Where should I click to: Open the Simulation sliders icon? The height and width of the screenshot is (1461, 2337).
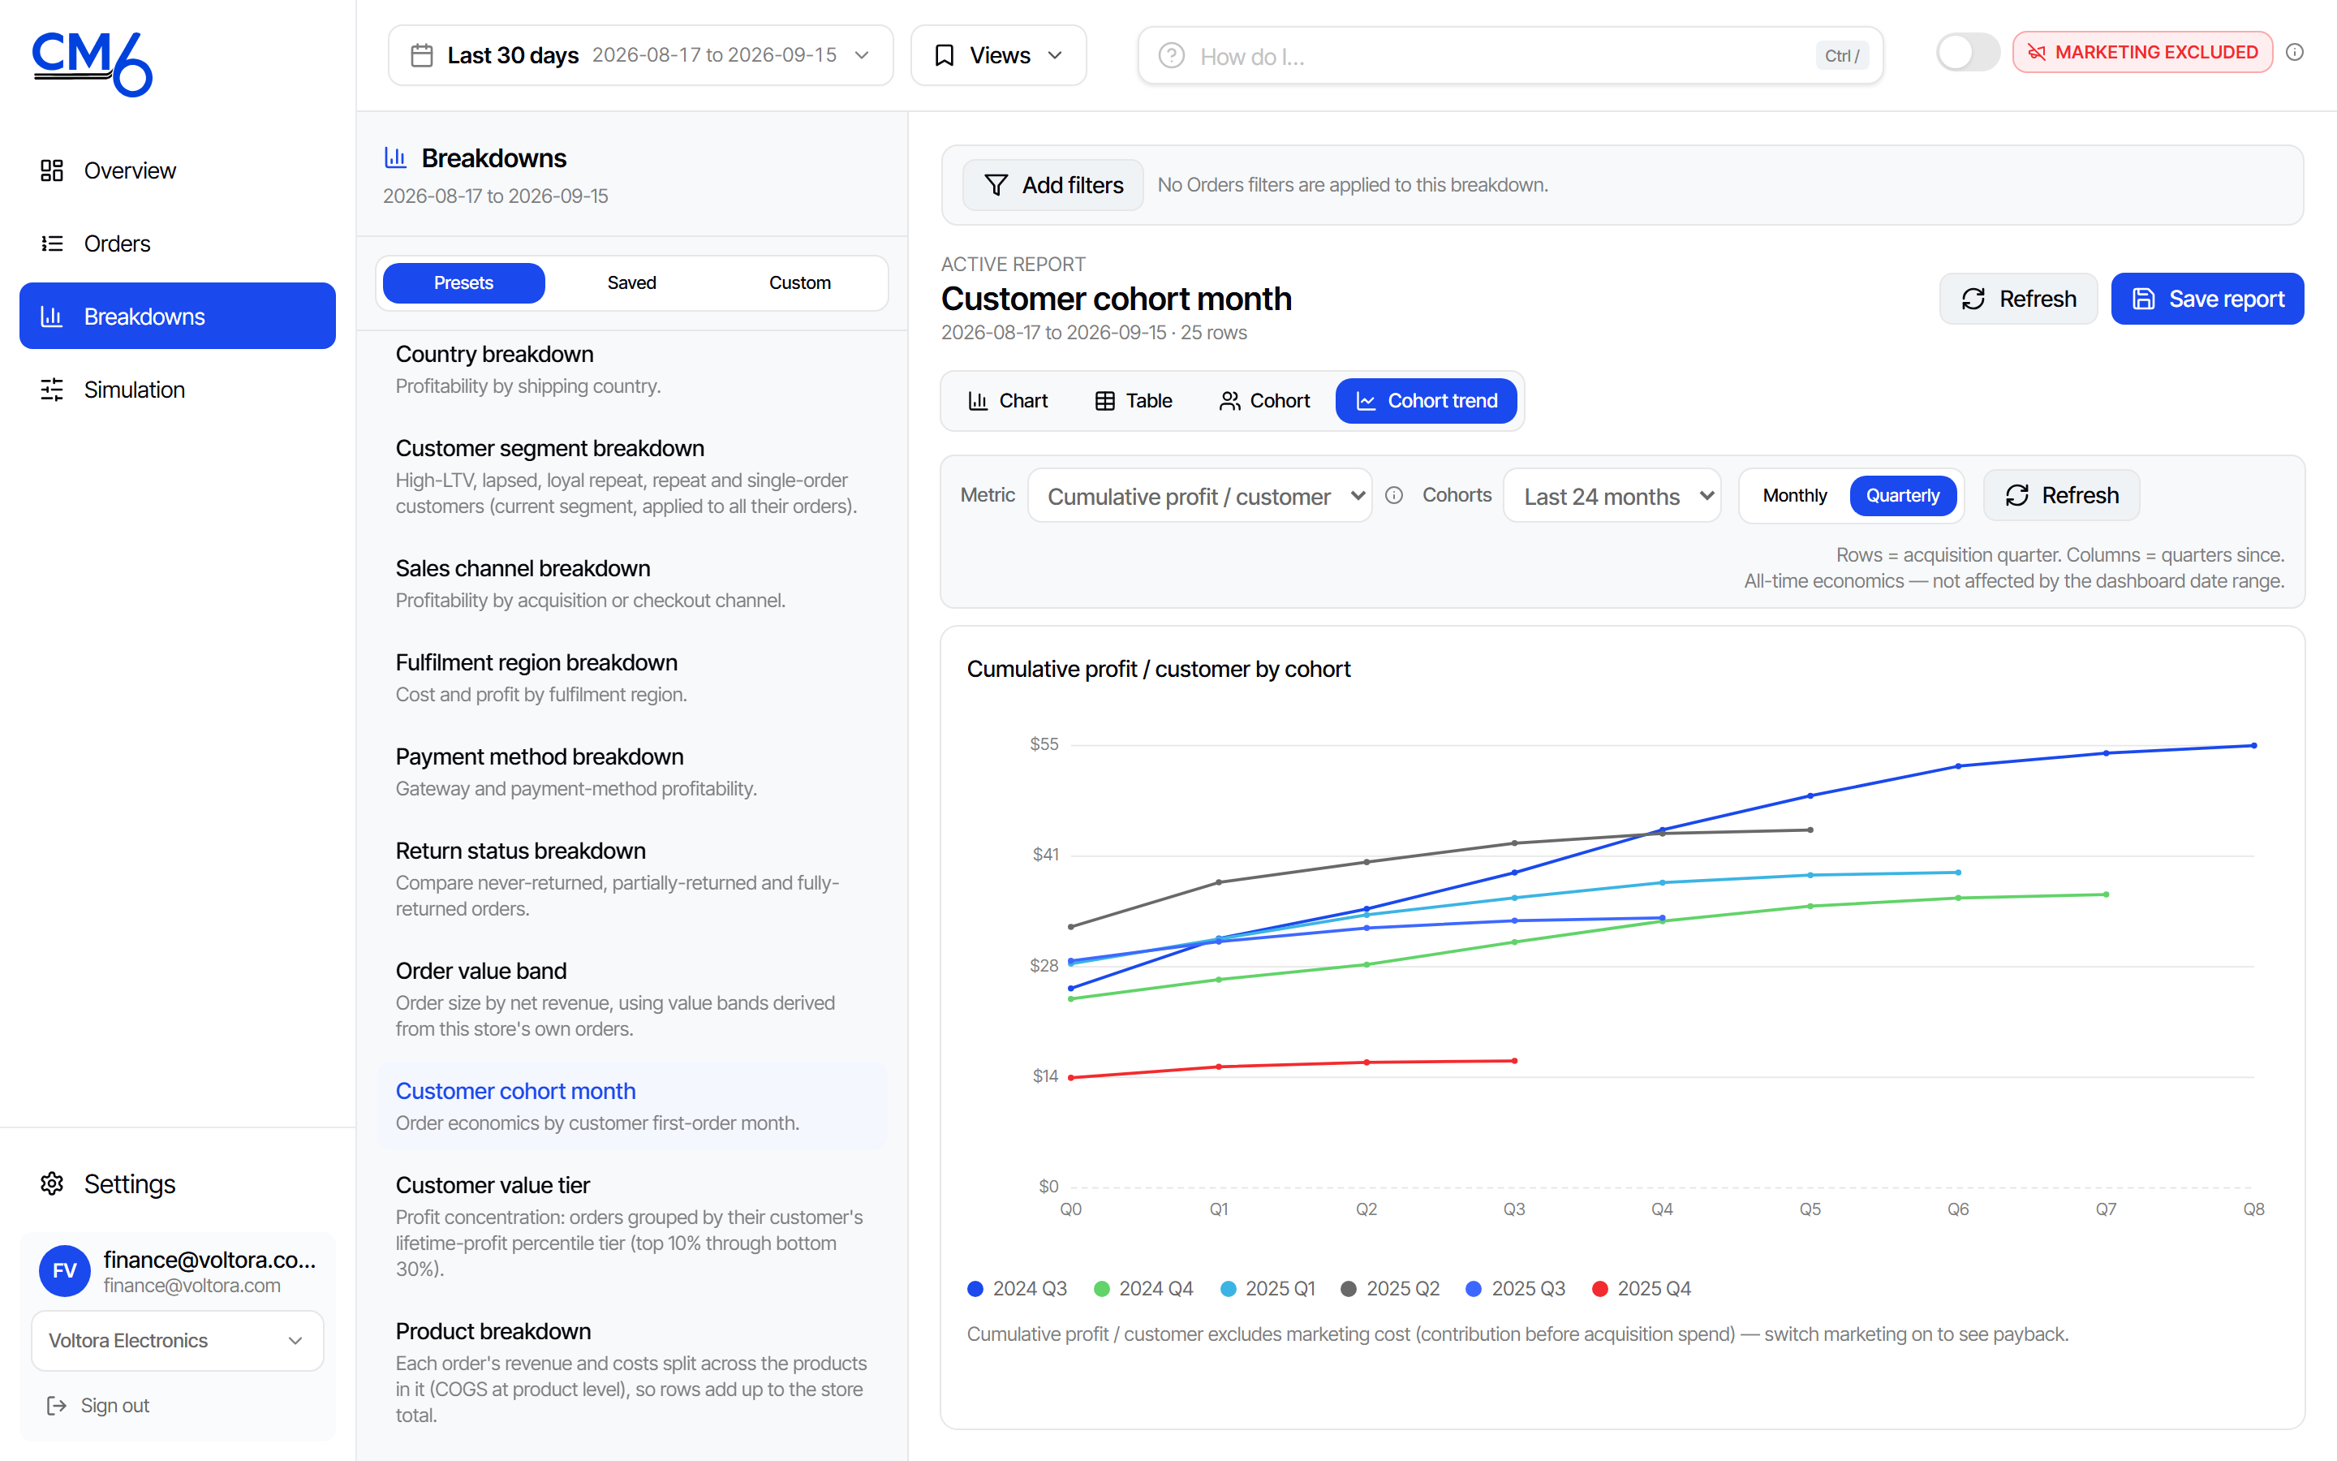52,390
